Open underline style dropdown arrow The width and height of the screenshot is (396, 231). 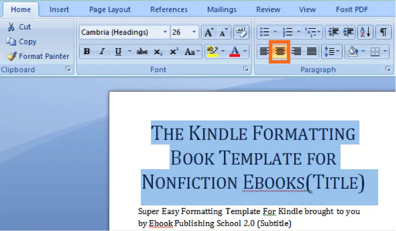coord(129,51)
